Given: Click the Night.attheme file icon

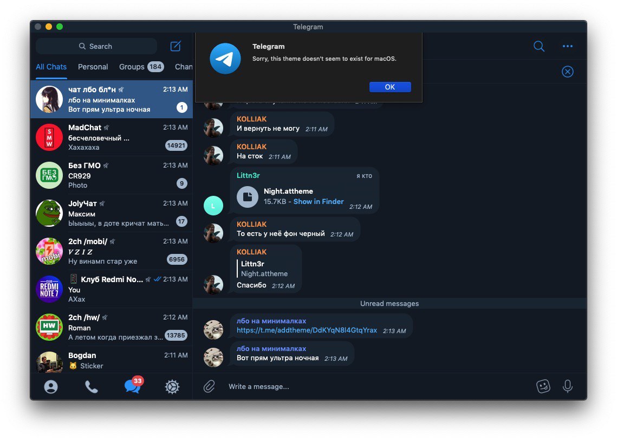Looking at the screenshot, I should 247,196.
